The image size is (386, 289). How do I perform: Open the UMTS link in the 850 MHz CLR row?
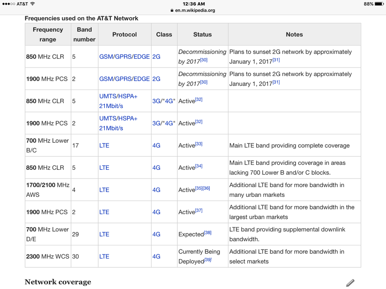coord(107,96)
